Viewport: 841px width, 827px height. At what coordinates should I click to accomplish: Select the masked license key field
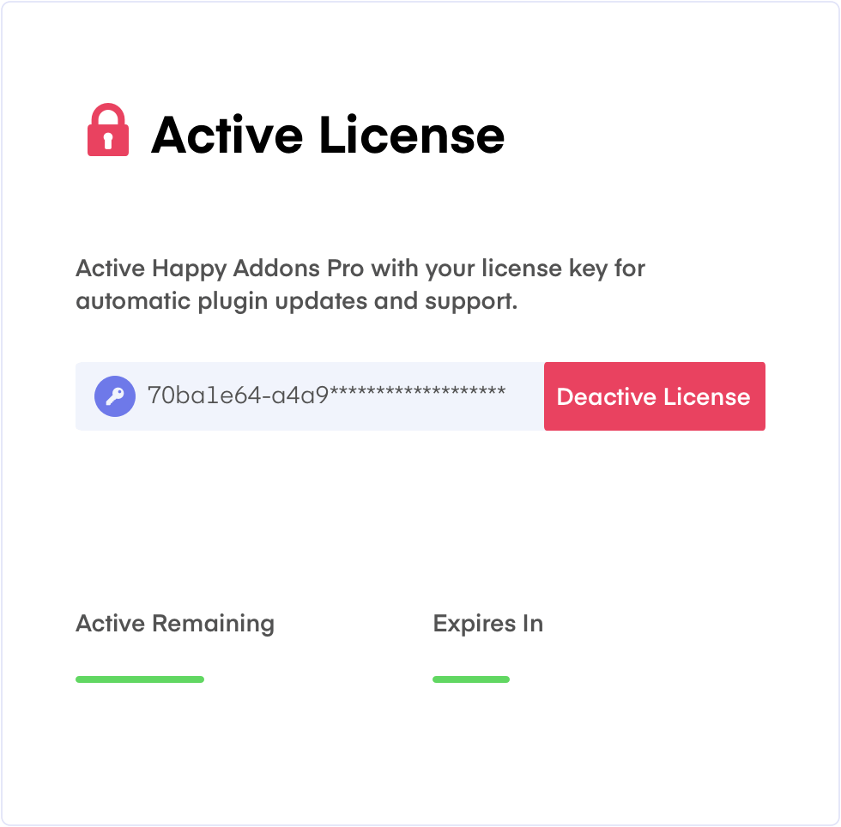click(x=310, y=396)
